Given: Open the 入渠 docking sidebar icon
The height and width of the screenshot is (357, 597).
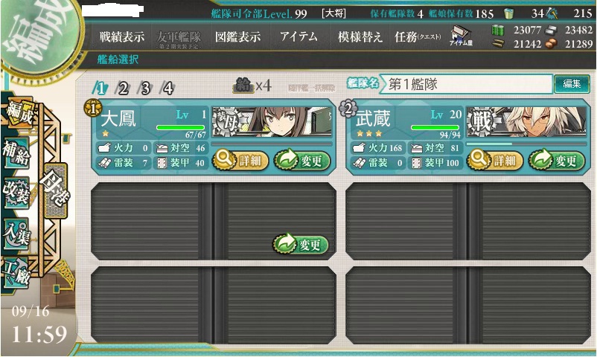Looking at the screenshot, I should pyautogui.click(x=16, y=233).
